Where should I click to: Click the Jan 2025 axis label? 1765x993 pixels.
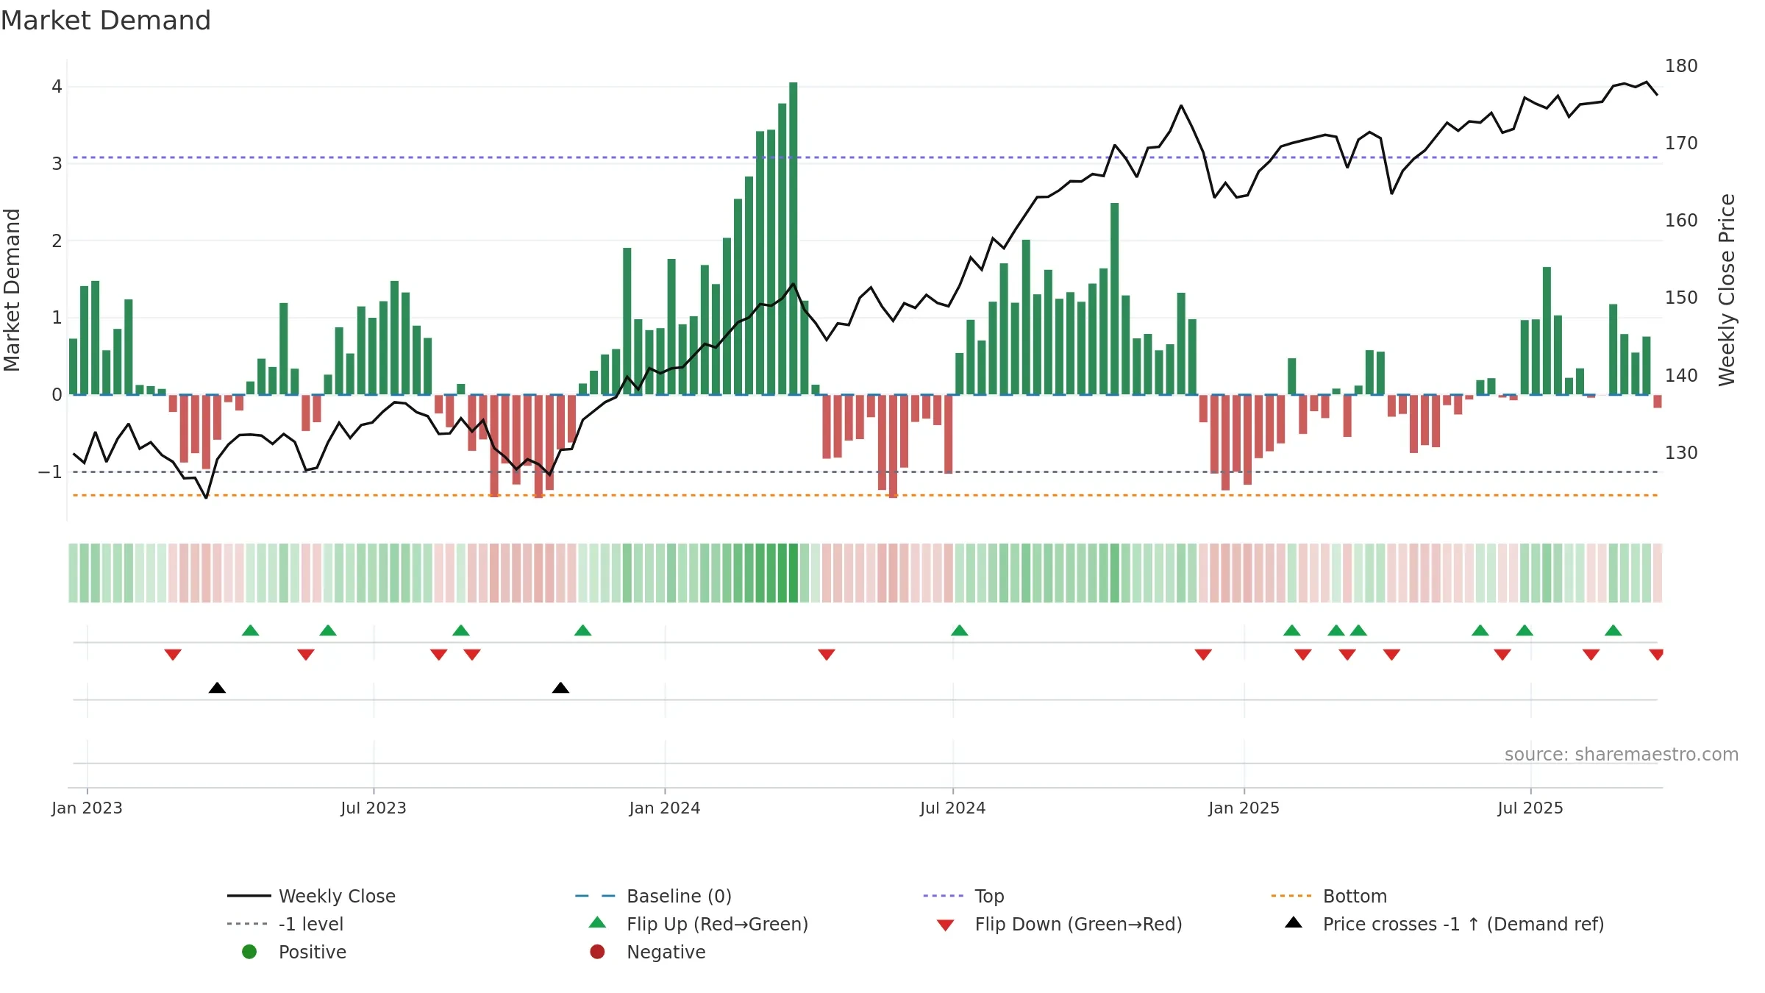1244,808
